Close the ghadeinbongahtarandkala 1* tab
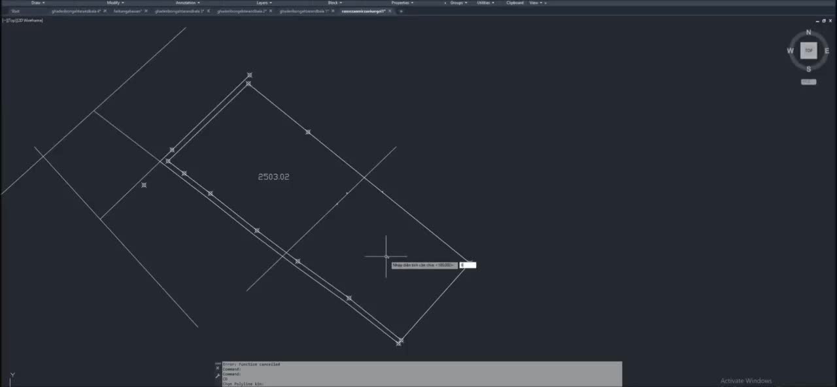 click(x=332, y=11)
